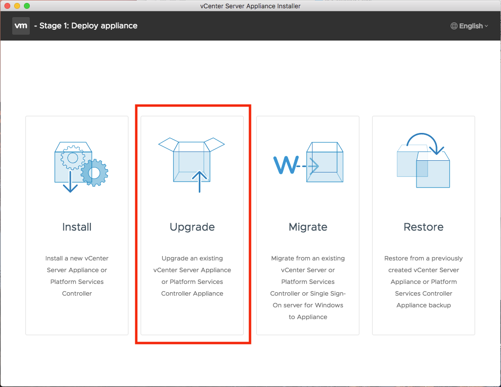Screen dimensions: 501x387
Task: Click the Install gears box icon
Action: (x=81, y=167)
